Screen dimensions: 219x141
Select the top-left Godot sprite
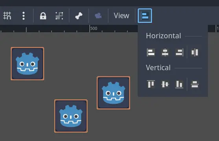(28, 63)
